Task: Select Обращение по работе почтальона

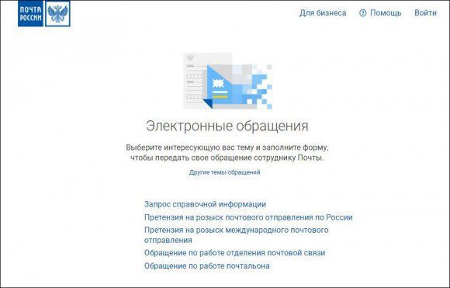Action: (206, 265)
